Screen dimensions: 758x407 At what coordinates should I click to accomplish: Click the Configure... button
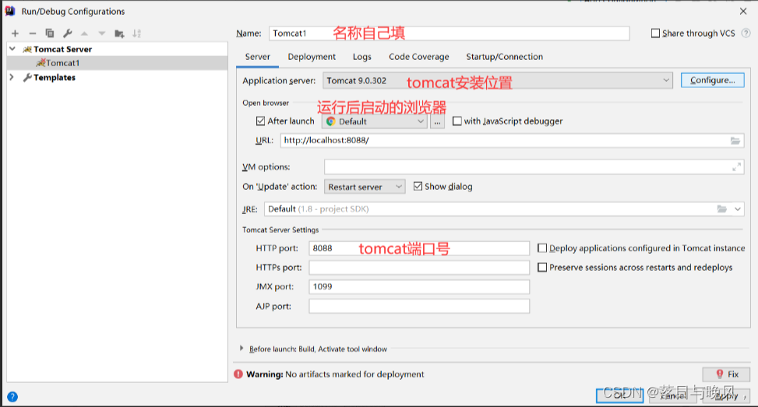click(x=713, y=80)
